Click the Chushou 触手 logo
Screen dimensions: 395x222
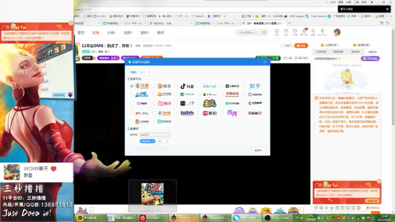coord(164,104)
